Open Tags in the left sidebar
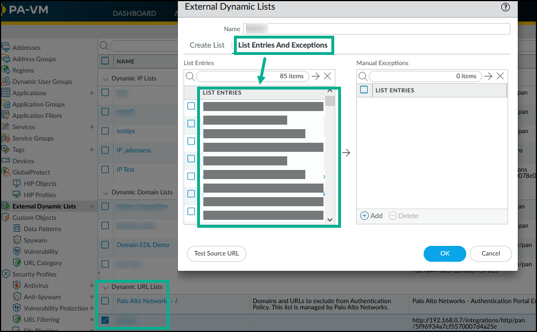This screenshot has height=332, width=537. 19,150
